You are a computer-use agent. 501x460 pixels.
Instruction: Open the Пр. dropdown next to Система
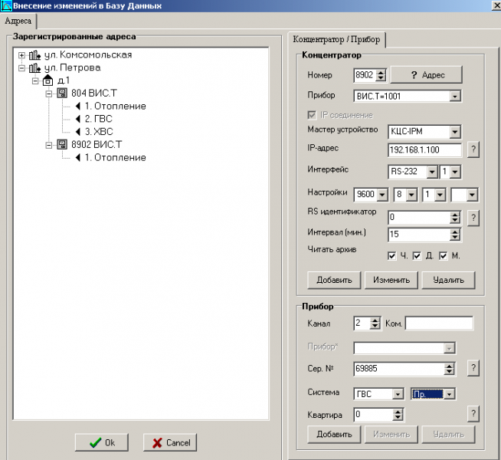(449, 394)
